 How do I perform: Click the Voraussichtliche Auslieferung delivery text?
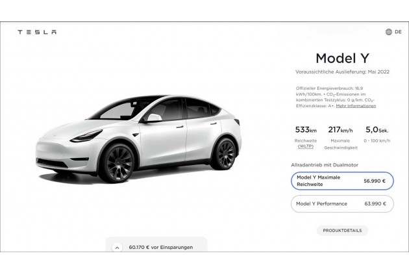point(342,71)
